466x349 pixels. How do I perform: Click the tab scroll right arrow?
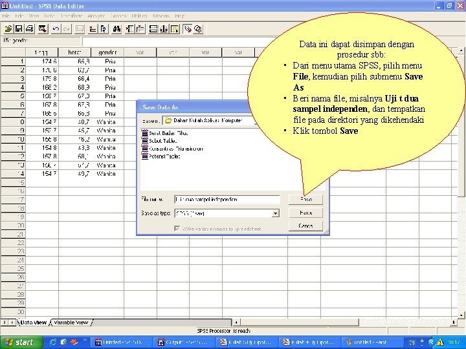(x=12, y=323)
